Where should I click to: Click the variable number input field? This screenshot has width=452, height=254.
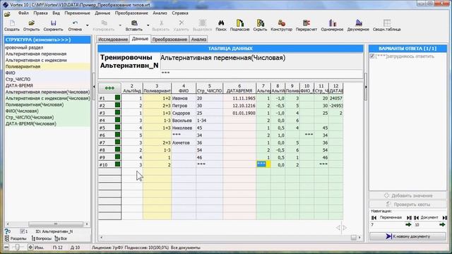click(387, 224)
